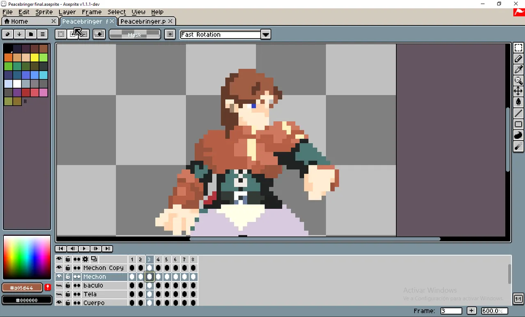Click the foreground color #a05d44 swatch
The height and width of the screenshot is (317, 525).
23,287
